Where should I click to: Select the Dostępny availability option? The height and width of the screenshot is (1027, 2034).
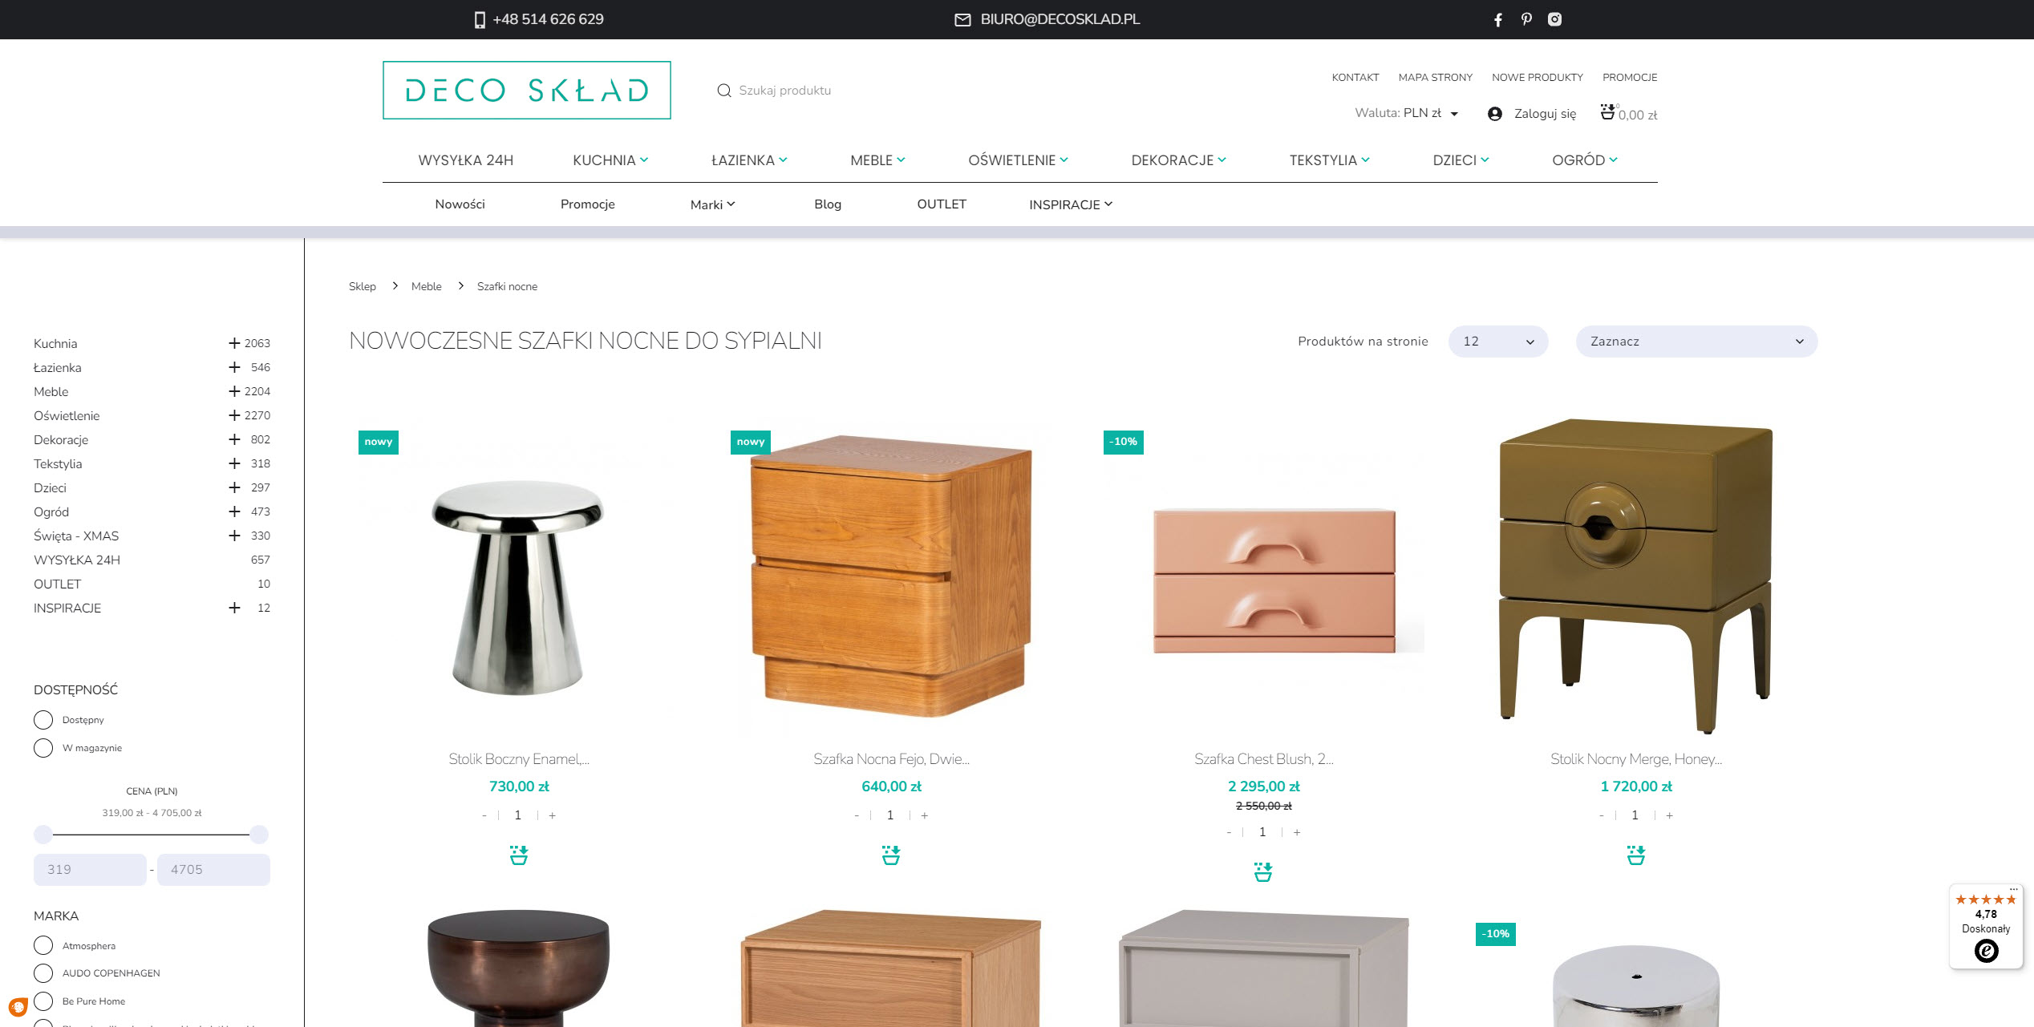43,720
